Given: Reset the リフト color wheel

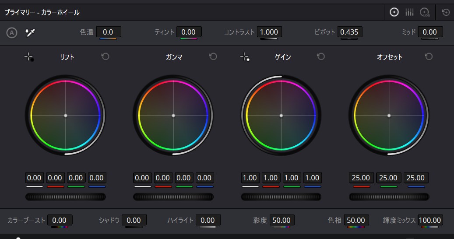Looking at the screenshot, I should (x=105, y=57).
